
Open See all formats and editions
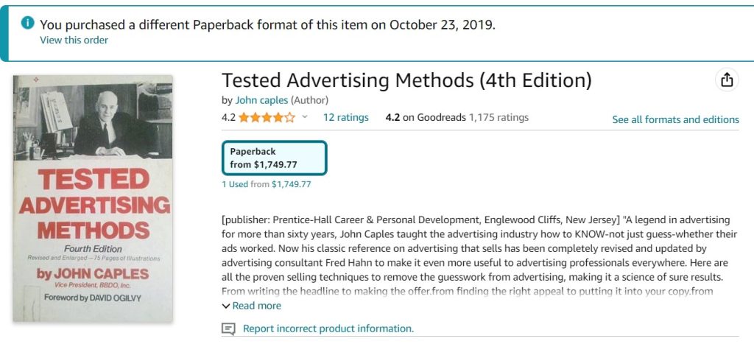tap(675, 119)
